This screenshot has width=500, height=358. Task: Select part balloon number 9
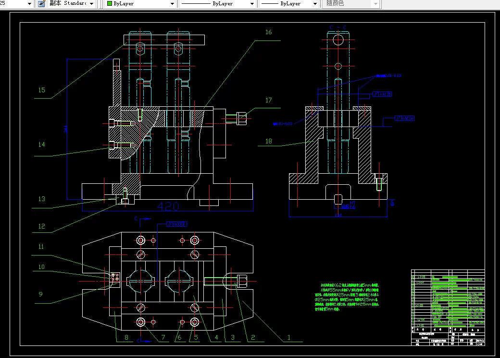[40, 294]
